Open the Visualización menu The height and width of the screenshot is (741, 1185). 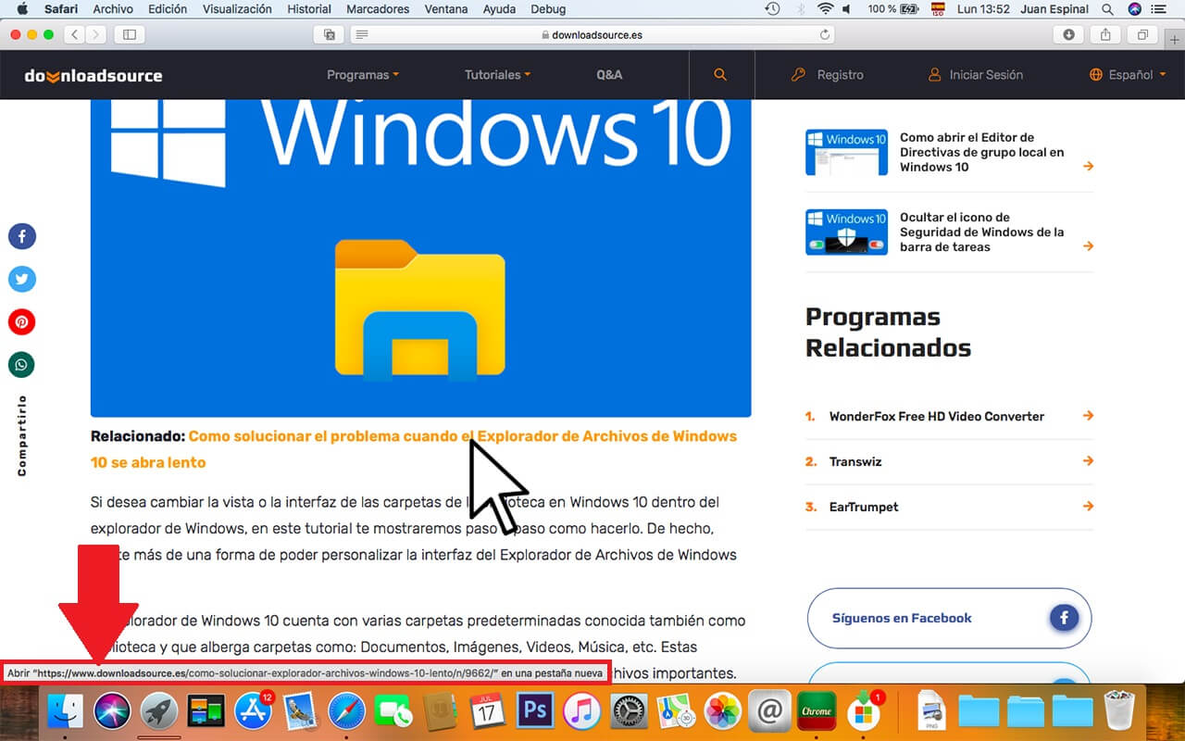point(237,9)
